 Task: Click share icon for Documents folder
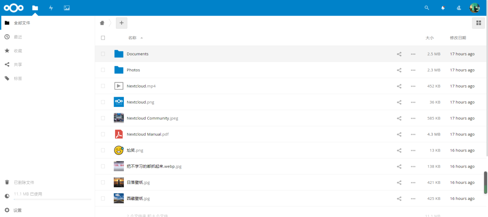(399, 54)
